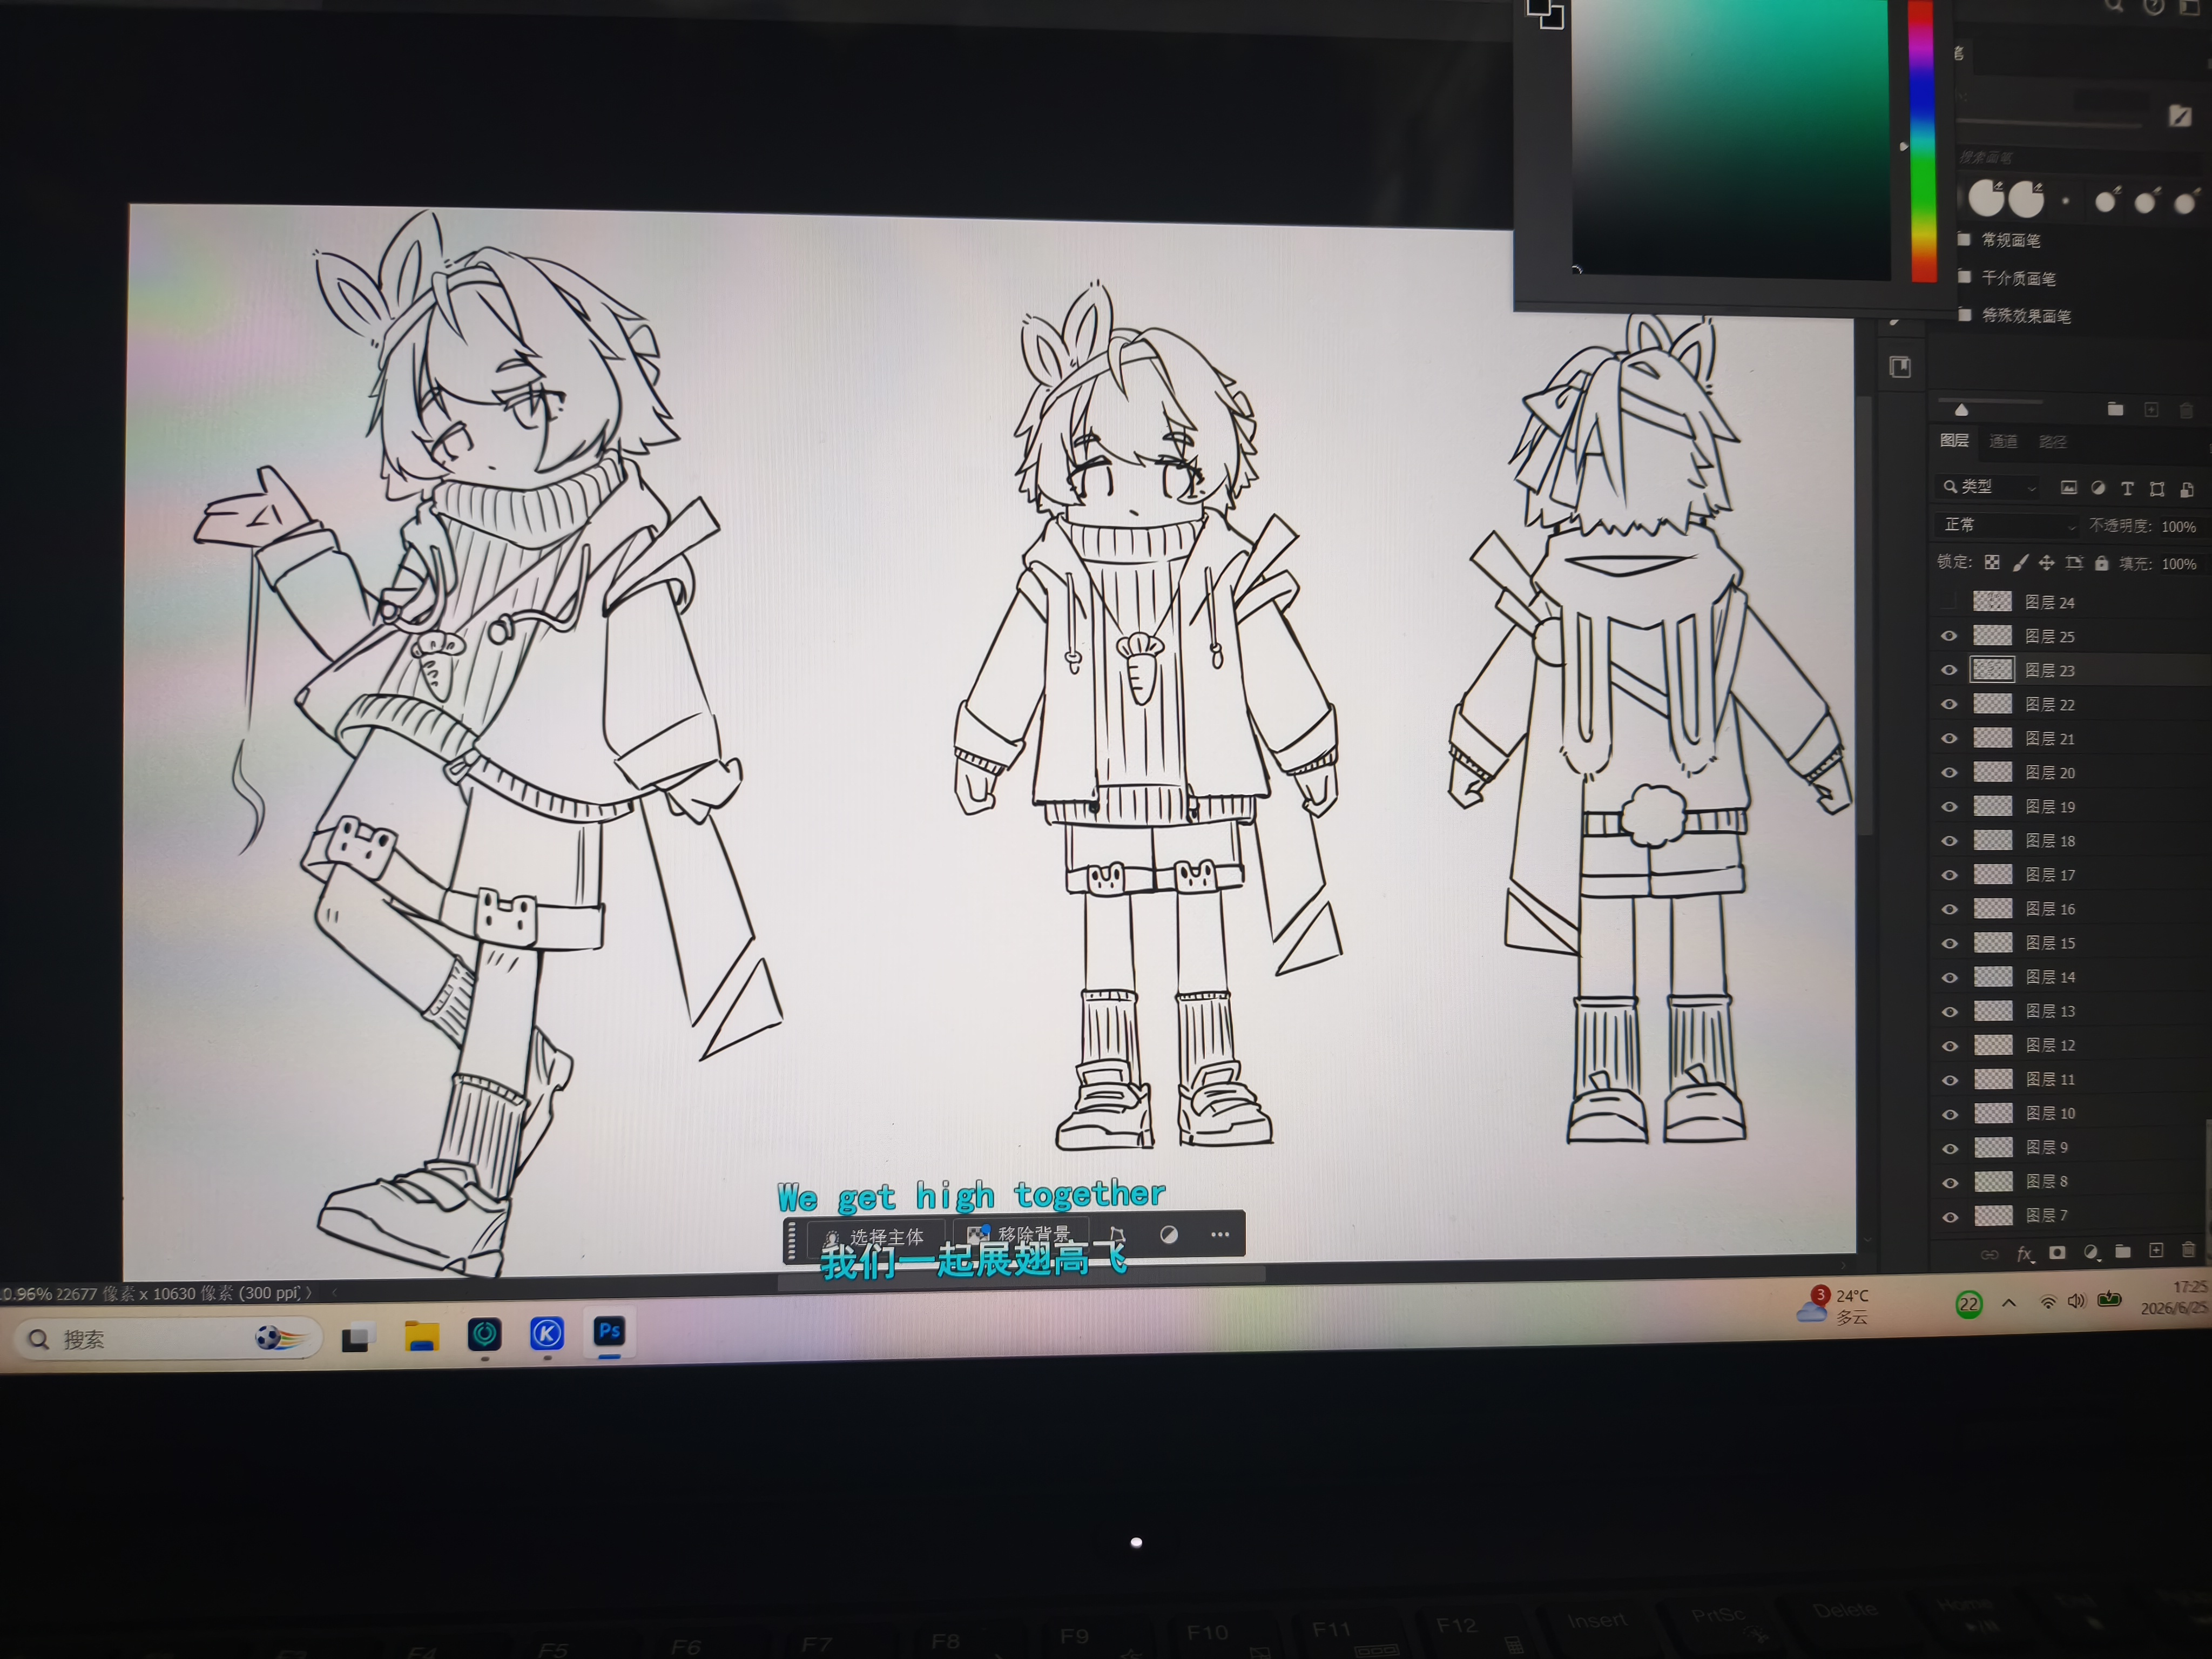Toggle lock transparent pixels icon
The height and width of the screenshot is (1659, 2212).
(x=1992, y=562)
